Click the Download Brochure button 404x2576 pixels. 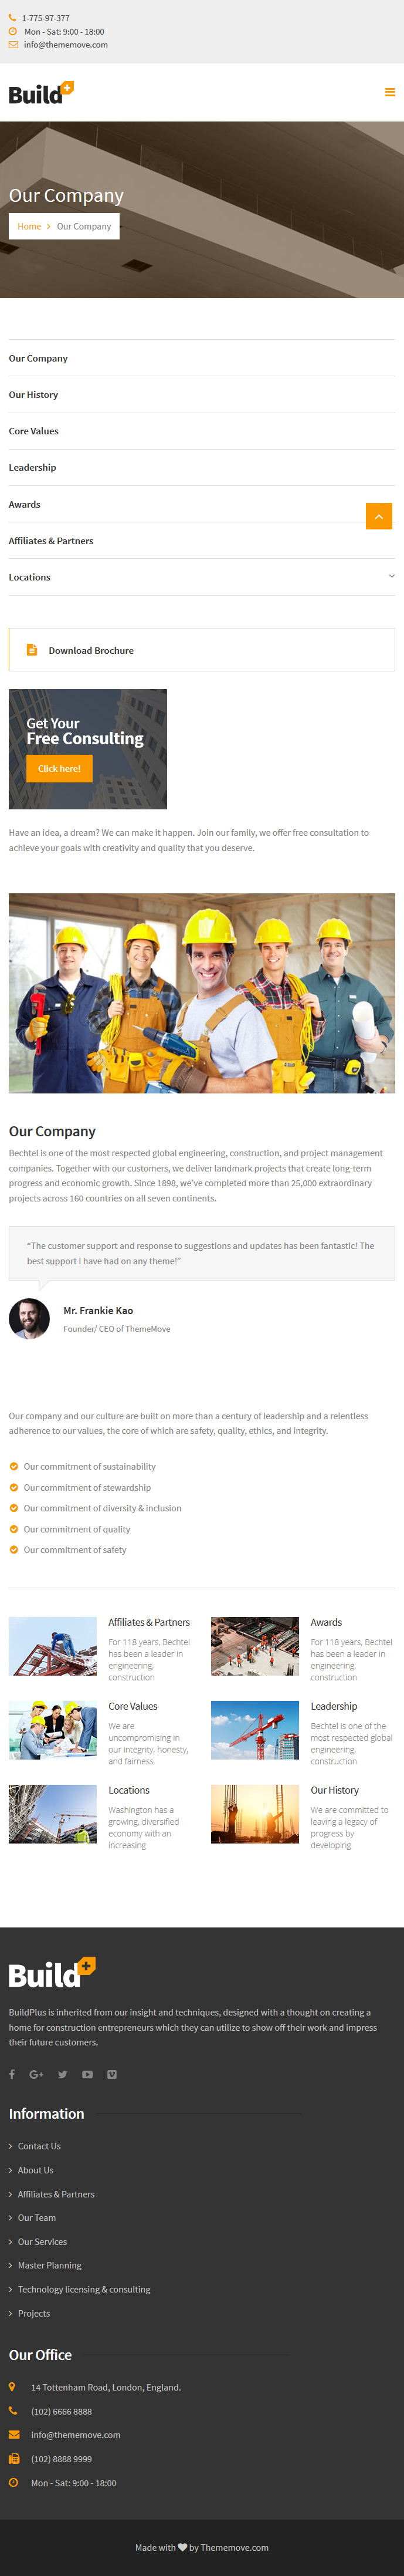pyautogui.click(x=202, y=650)
